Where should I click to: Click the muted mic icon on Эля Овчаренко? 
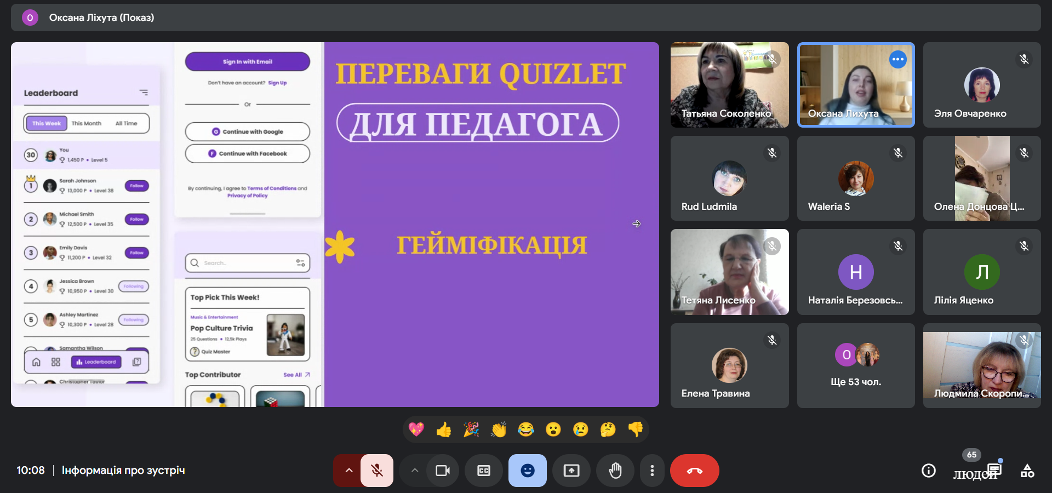(x=1024, y=59)
